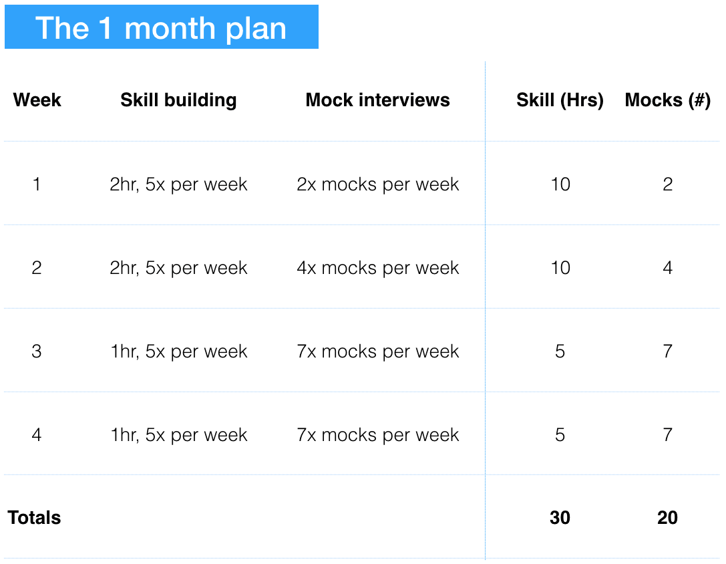Click the 'Totals' row label
This screenshot has height=564, width=726.
(x=34, y=518)
